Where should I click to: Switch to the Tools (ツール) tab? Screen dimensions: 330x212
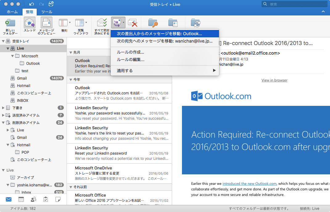tap(47, 12)
